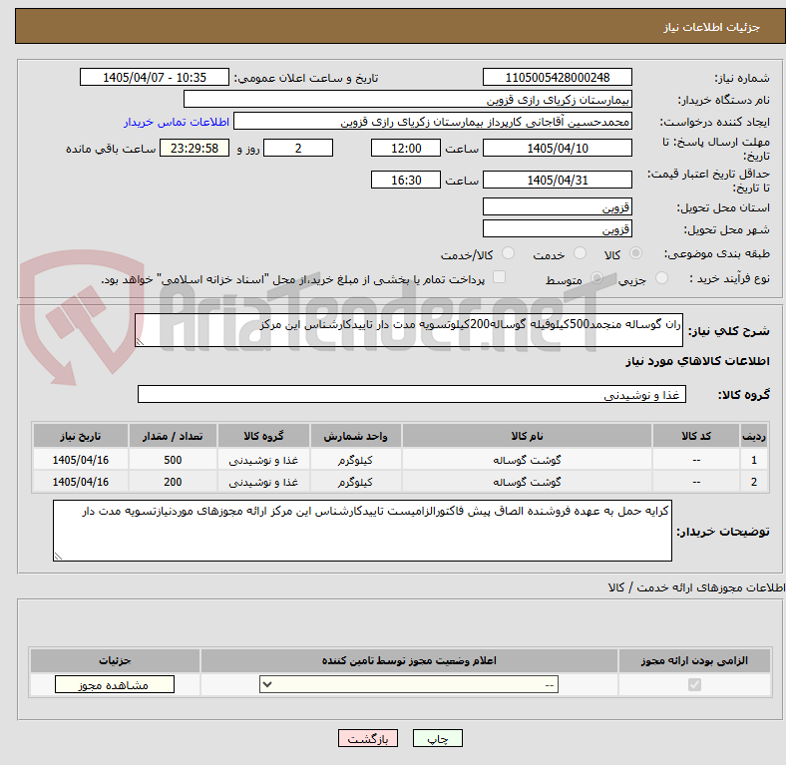Click the response deadline date 1405/04/10 field
This screenshot has height=765, width=786.
coord(558,149)
